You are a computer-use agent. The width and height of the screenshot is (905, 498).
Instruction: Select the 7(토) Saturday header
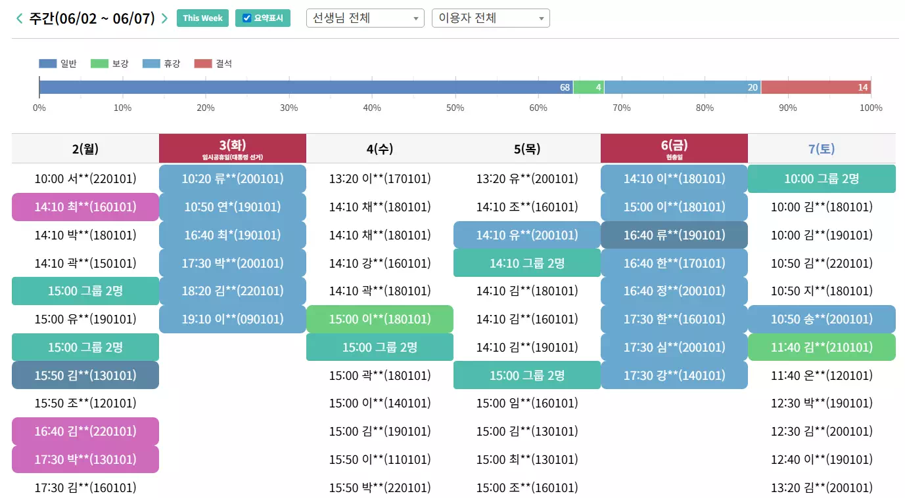coord(821,148)
